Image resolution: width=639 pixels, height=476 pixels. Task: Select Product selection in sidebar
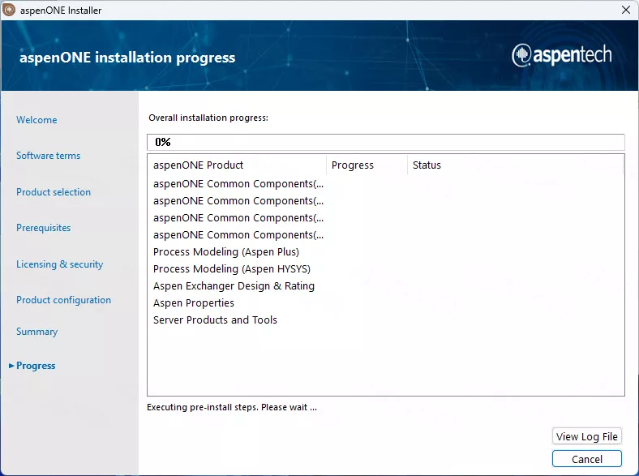(x=54, y=192)
